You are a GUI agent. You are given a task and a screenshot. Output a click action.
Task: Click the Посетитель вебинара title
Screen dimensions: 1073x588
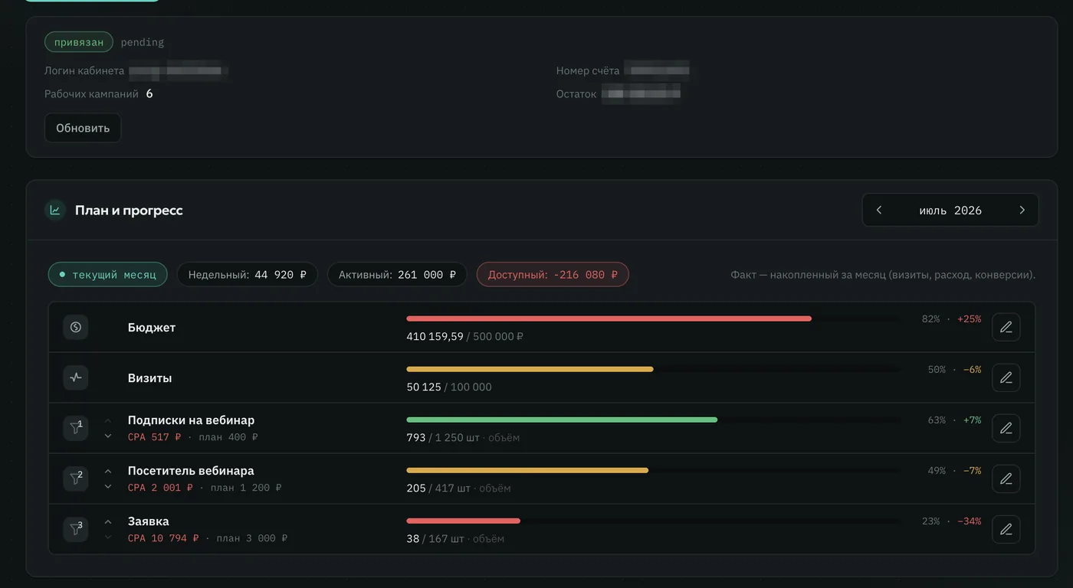[x=191, y=470]
